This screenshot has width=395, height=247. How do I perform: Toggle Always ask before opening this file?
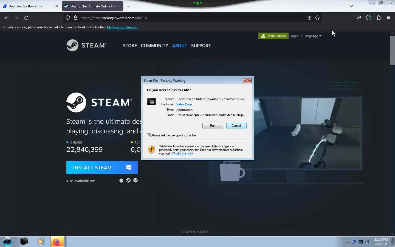coord(149,135)
